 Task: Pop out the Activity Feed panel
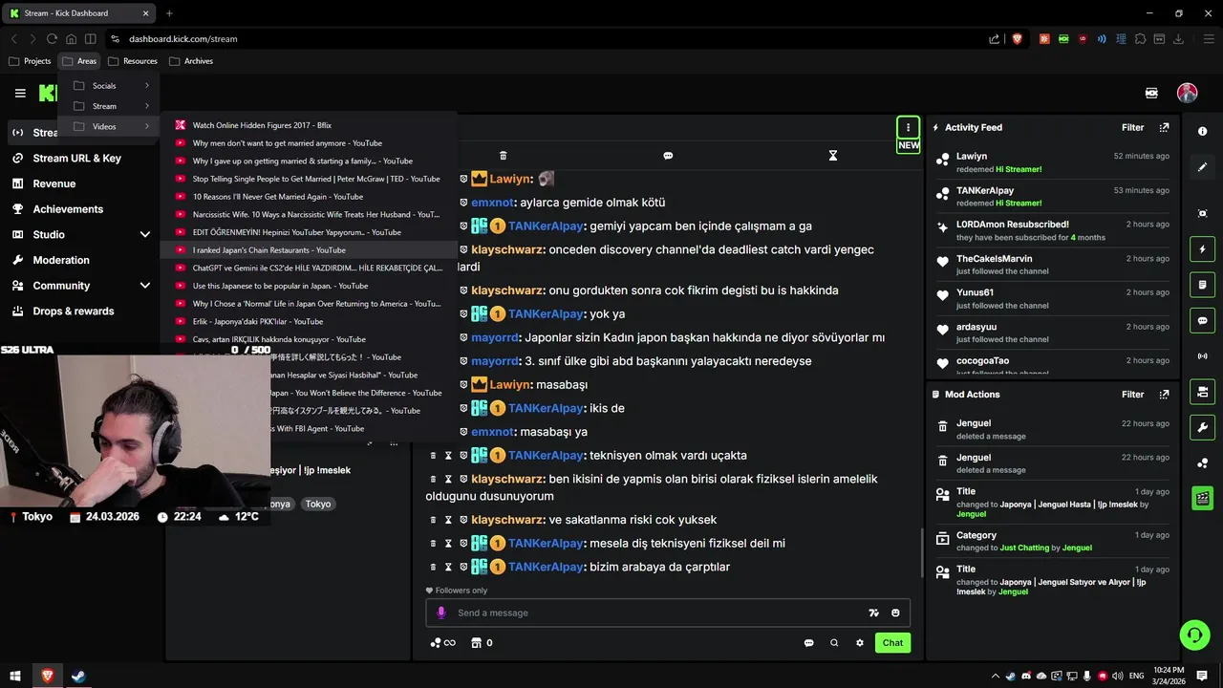[x=1164, y=127]
